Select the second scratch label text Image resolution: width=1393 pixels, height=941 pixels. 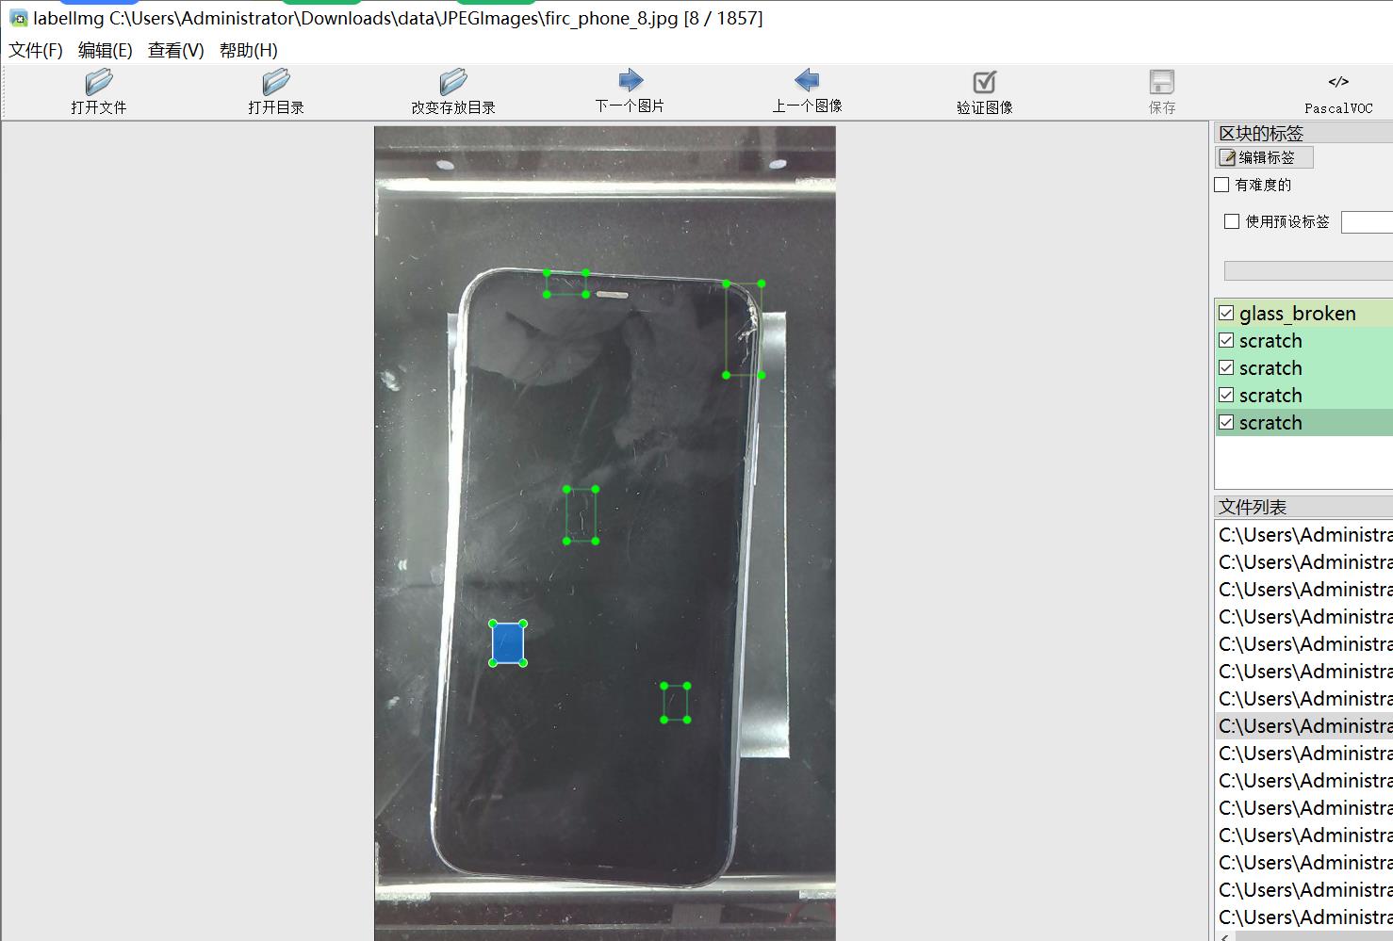pos(1270,368)
